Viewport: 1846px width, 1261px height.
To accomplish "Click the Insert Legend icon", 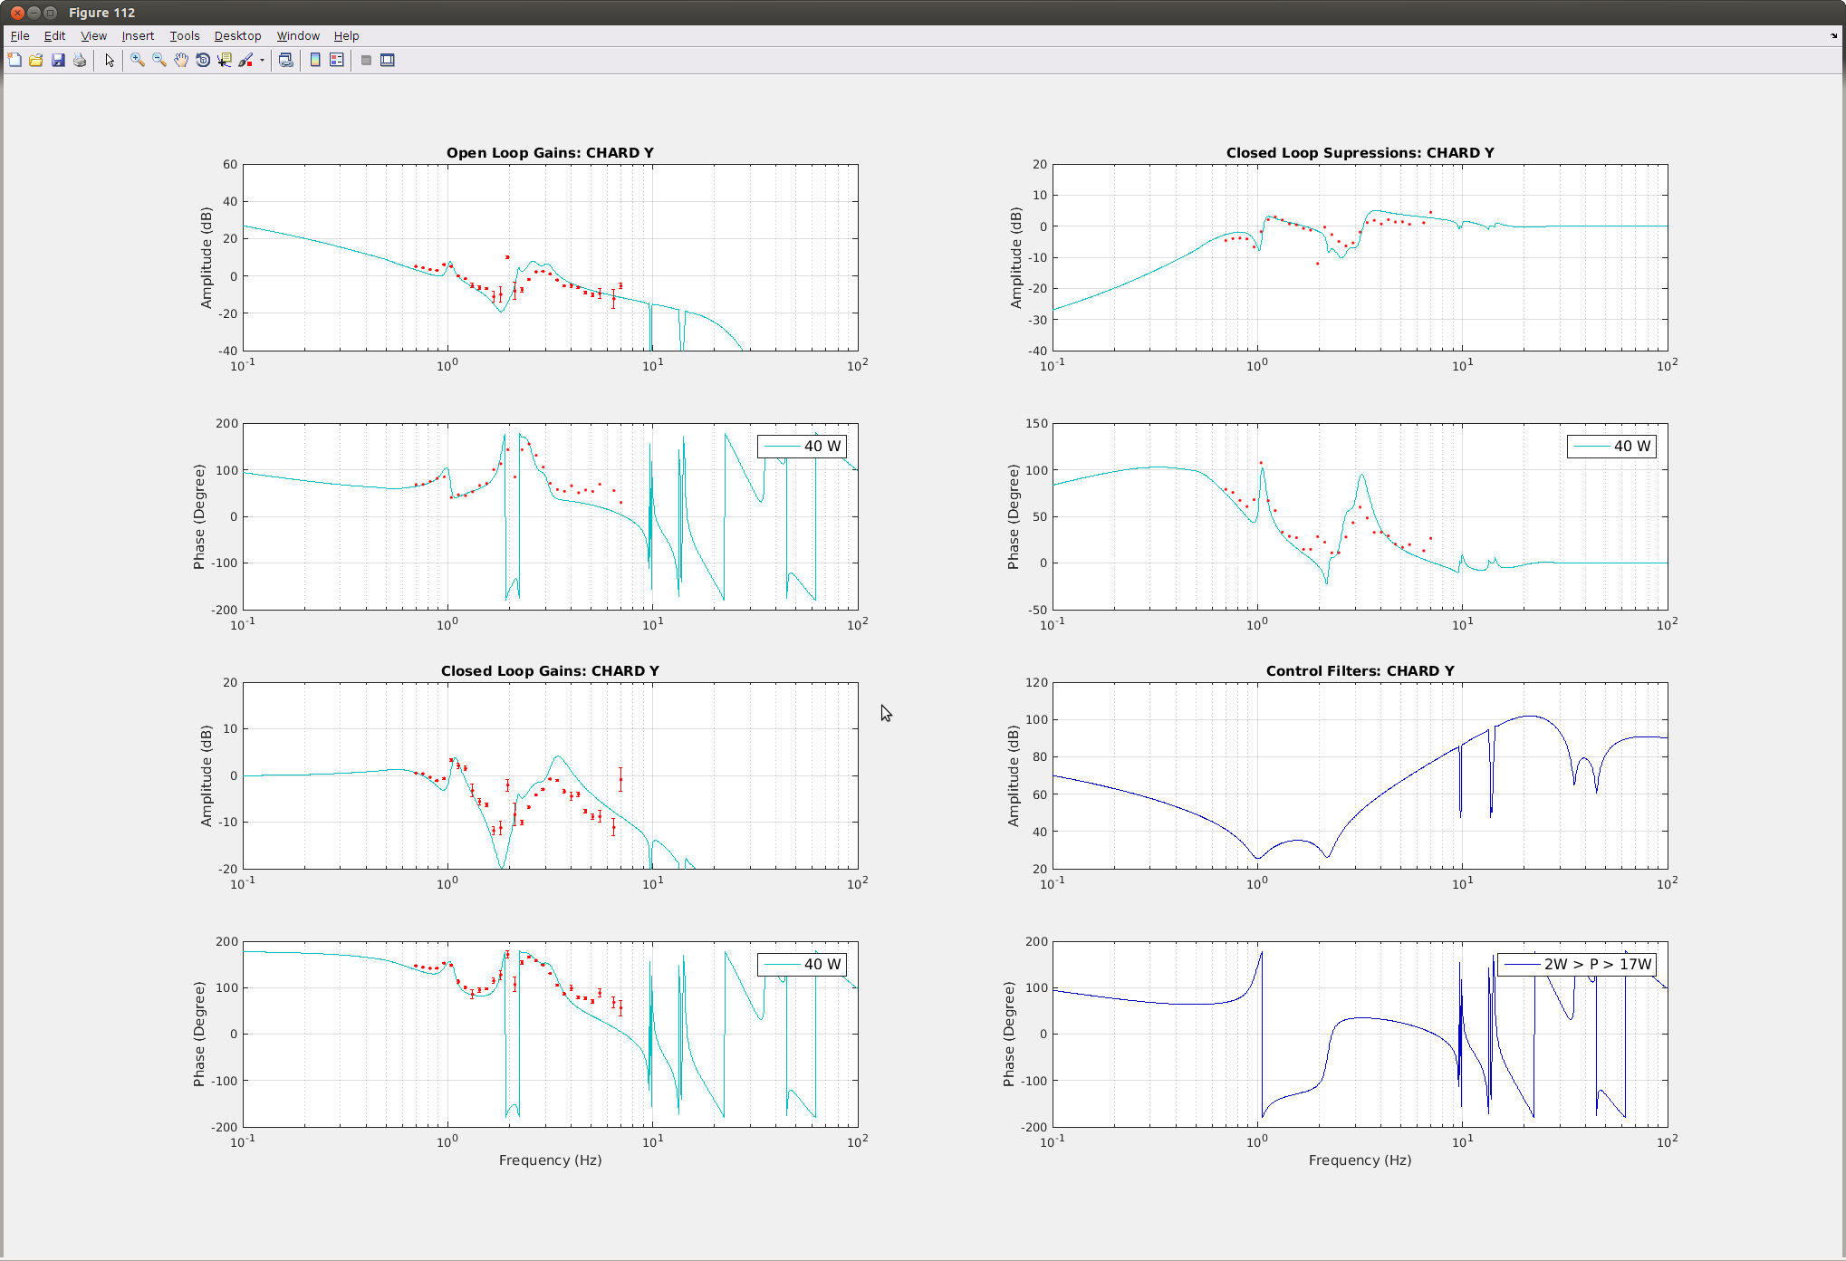I will point(337,61).
